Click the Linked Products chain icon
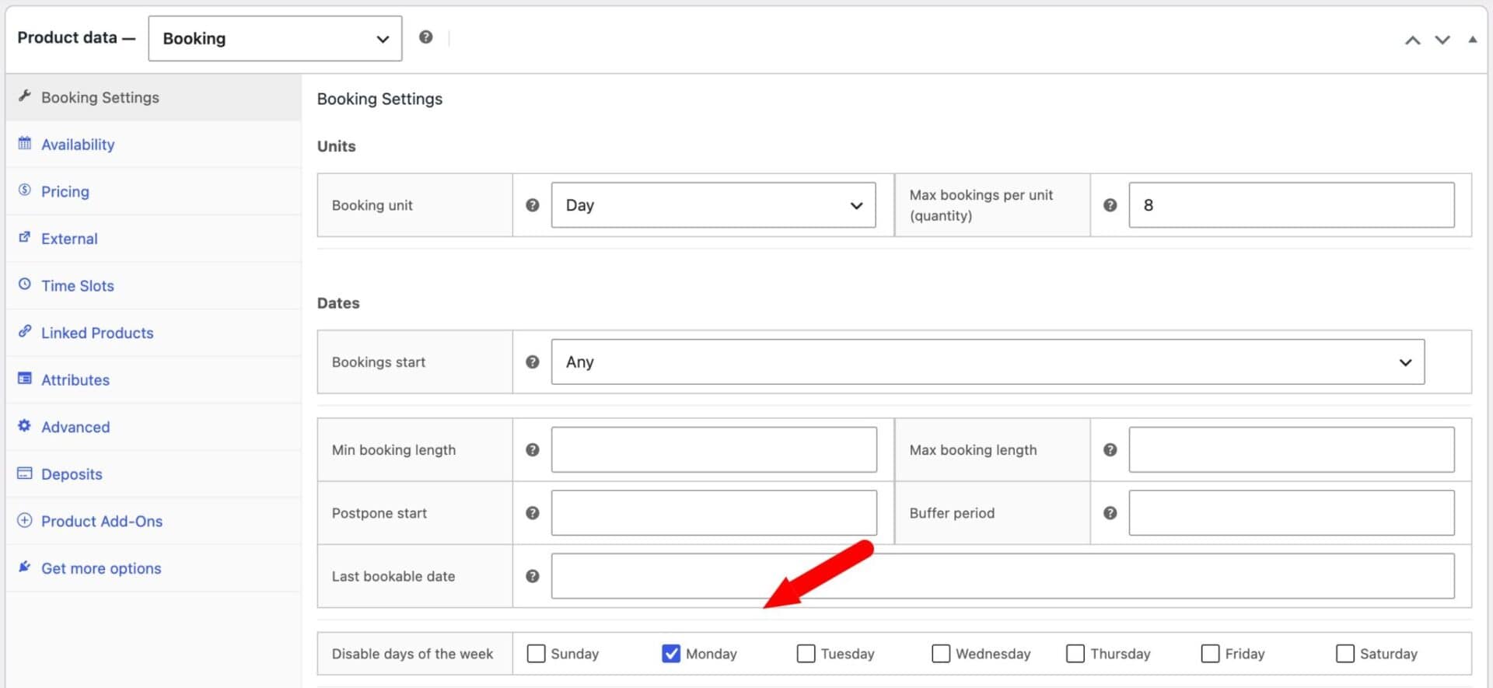 (25, 331)
